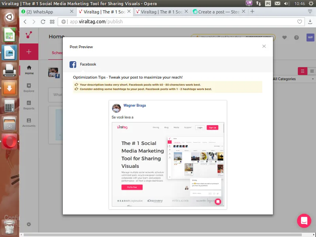The width and height of the screenshot is (316, 237).
Task: Switch to list view layout
Action: pos(303,71)
